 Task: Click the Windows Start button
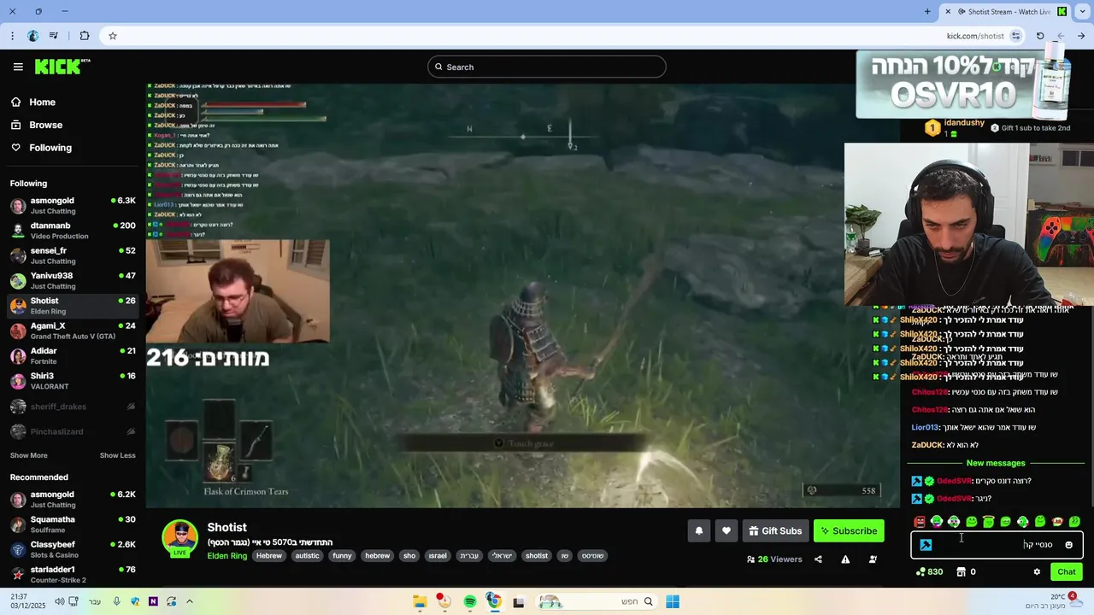click(673, 601)
